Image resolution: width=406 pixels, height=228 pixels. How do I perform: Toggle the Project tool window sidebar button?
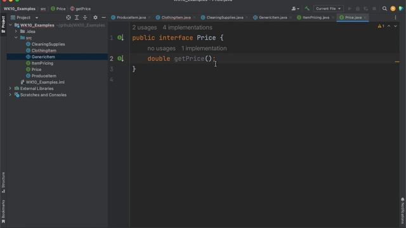(3, 25)
